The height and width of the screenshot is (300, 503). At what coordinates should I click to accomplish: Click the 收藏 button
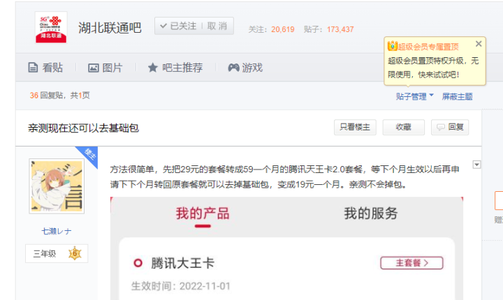[403, 127]
